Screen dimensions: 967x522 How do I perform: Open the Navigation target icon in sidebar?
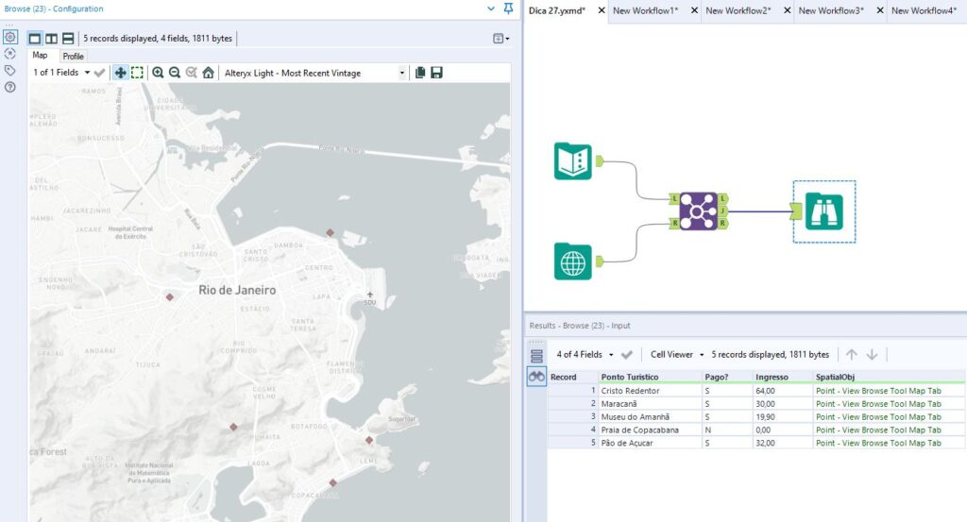(9, 54)
